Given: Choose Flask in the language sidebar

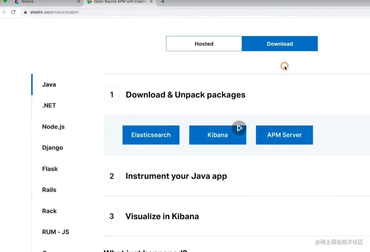Looking at the screenshot, I should pos(50,169).
